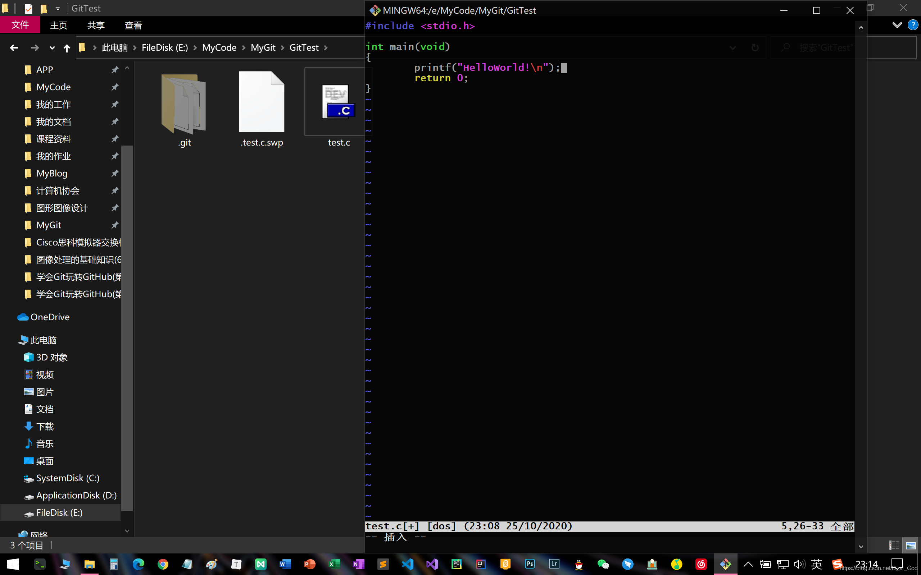This screenshot has height=575, width=921.
Task: Open OneNote from taskbar
Action: click(x=358, y=564)
